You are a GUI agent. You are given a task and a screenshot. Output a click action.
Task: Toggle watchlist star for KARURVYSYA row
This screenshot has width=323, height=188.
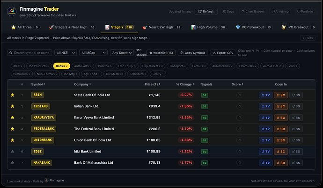coord(13,118)
